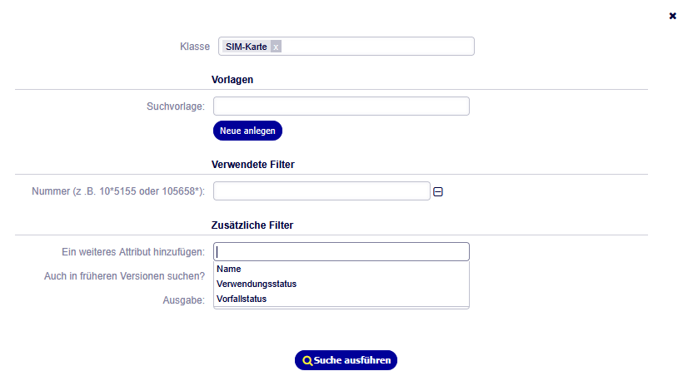
Task: Pick Vorfallstatus in the attribute dropdown
Action: [242, 299]
